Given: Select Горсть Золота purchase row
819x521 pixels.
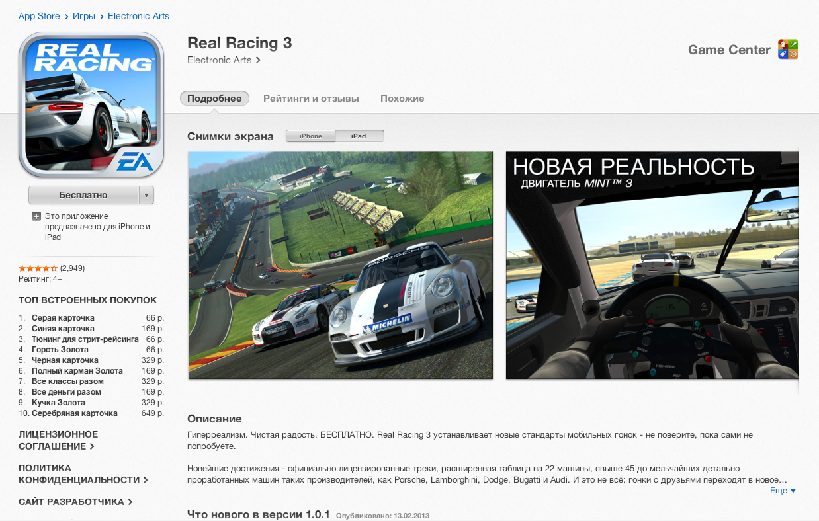Looking at the screenshot, I should 91,350.
